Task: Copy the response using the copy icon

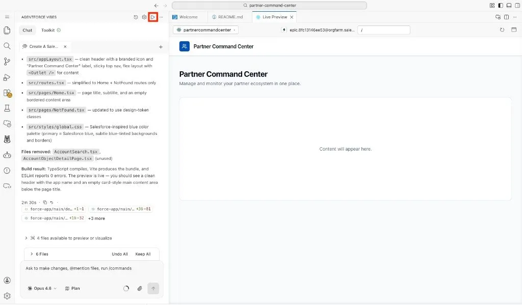Action: click(45, 202)
